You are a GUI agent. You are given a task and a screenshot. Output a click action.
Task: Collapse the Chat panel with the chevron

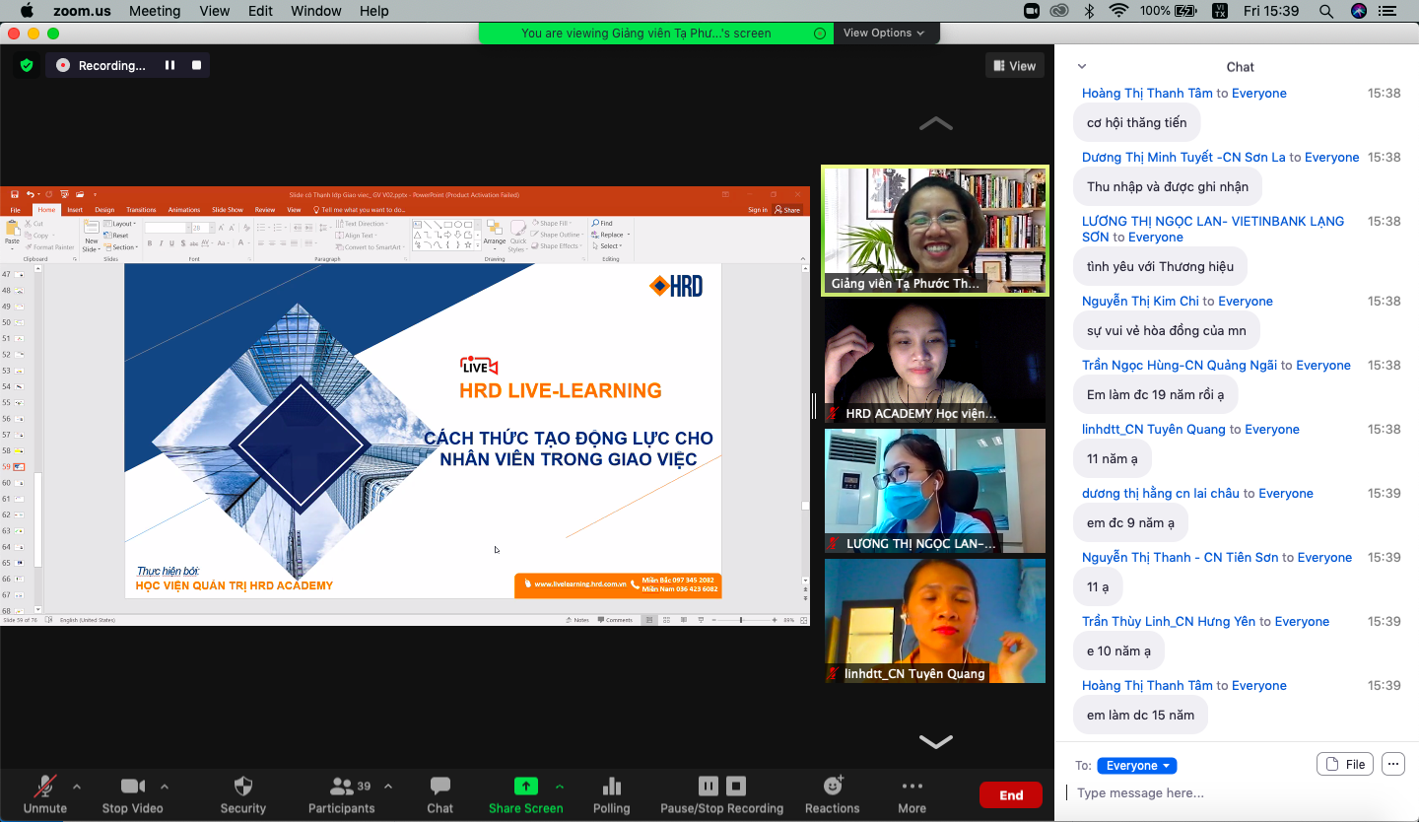[1082, 66]
